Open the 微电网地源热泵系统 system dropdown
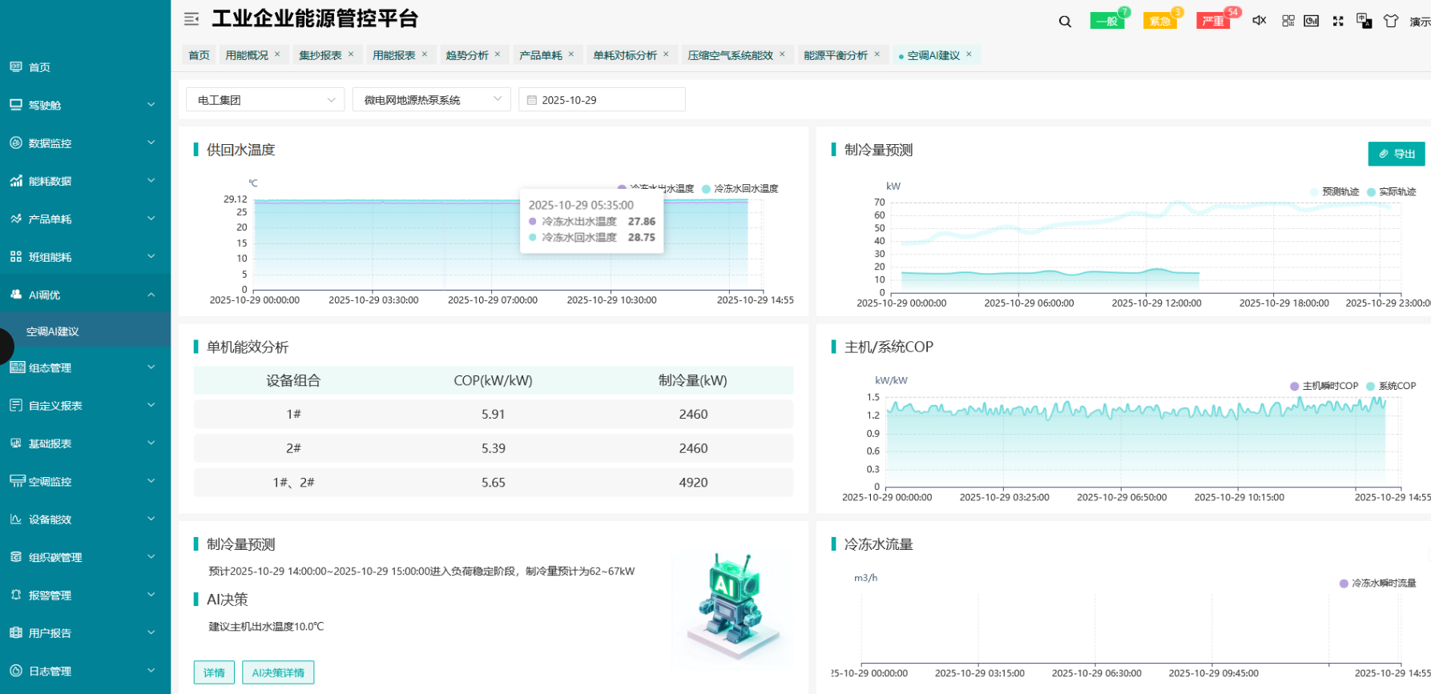Screen dimensions: 1431x694 (431, 100)
